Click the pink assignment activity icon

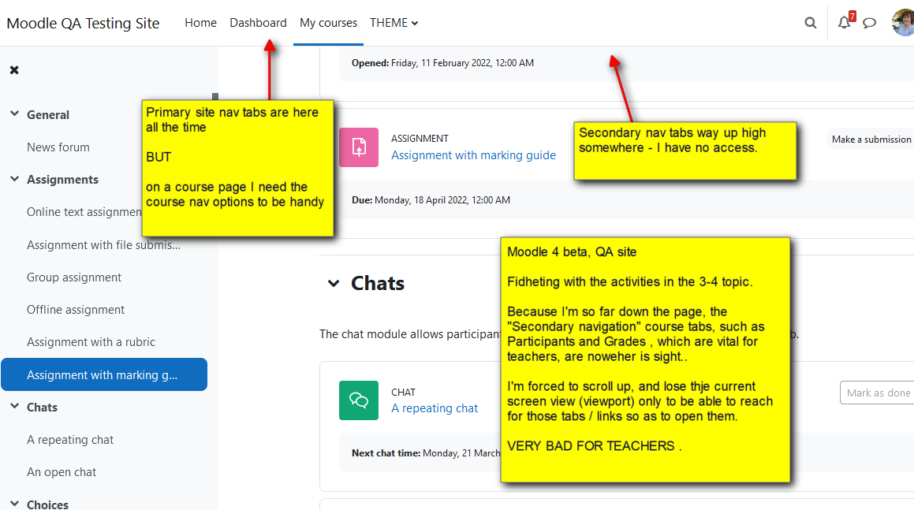359,147
